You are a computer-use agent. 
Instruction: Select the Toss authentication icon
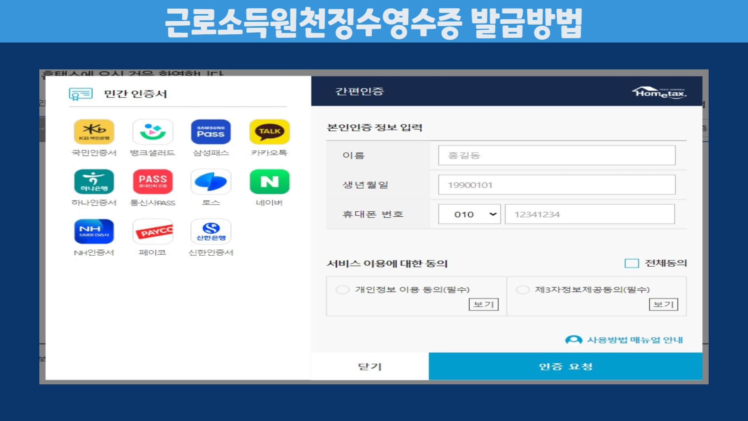pos(211,182)
